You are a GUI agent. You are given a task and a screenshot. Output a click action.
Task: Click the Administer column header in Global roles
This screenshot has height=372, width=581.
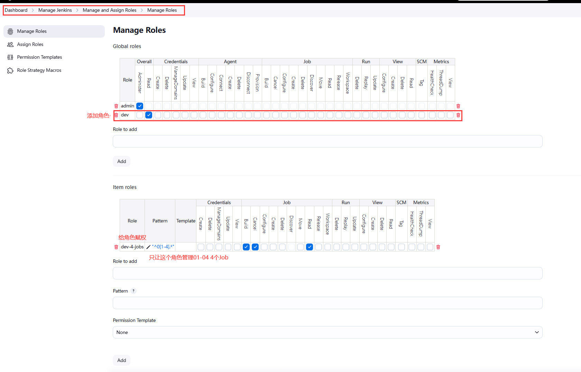[140, 83]
